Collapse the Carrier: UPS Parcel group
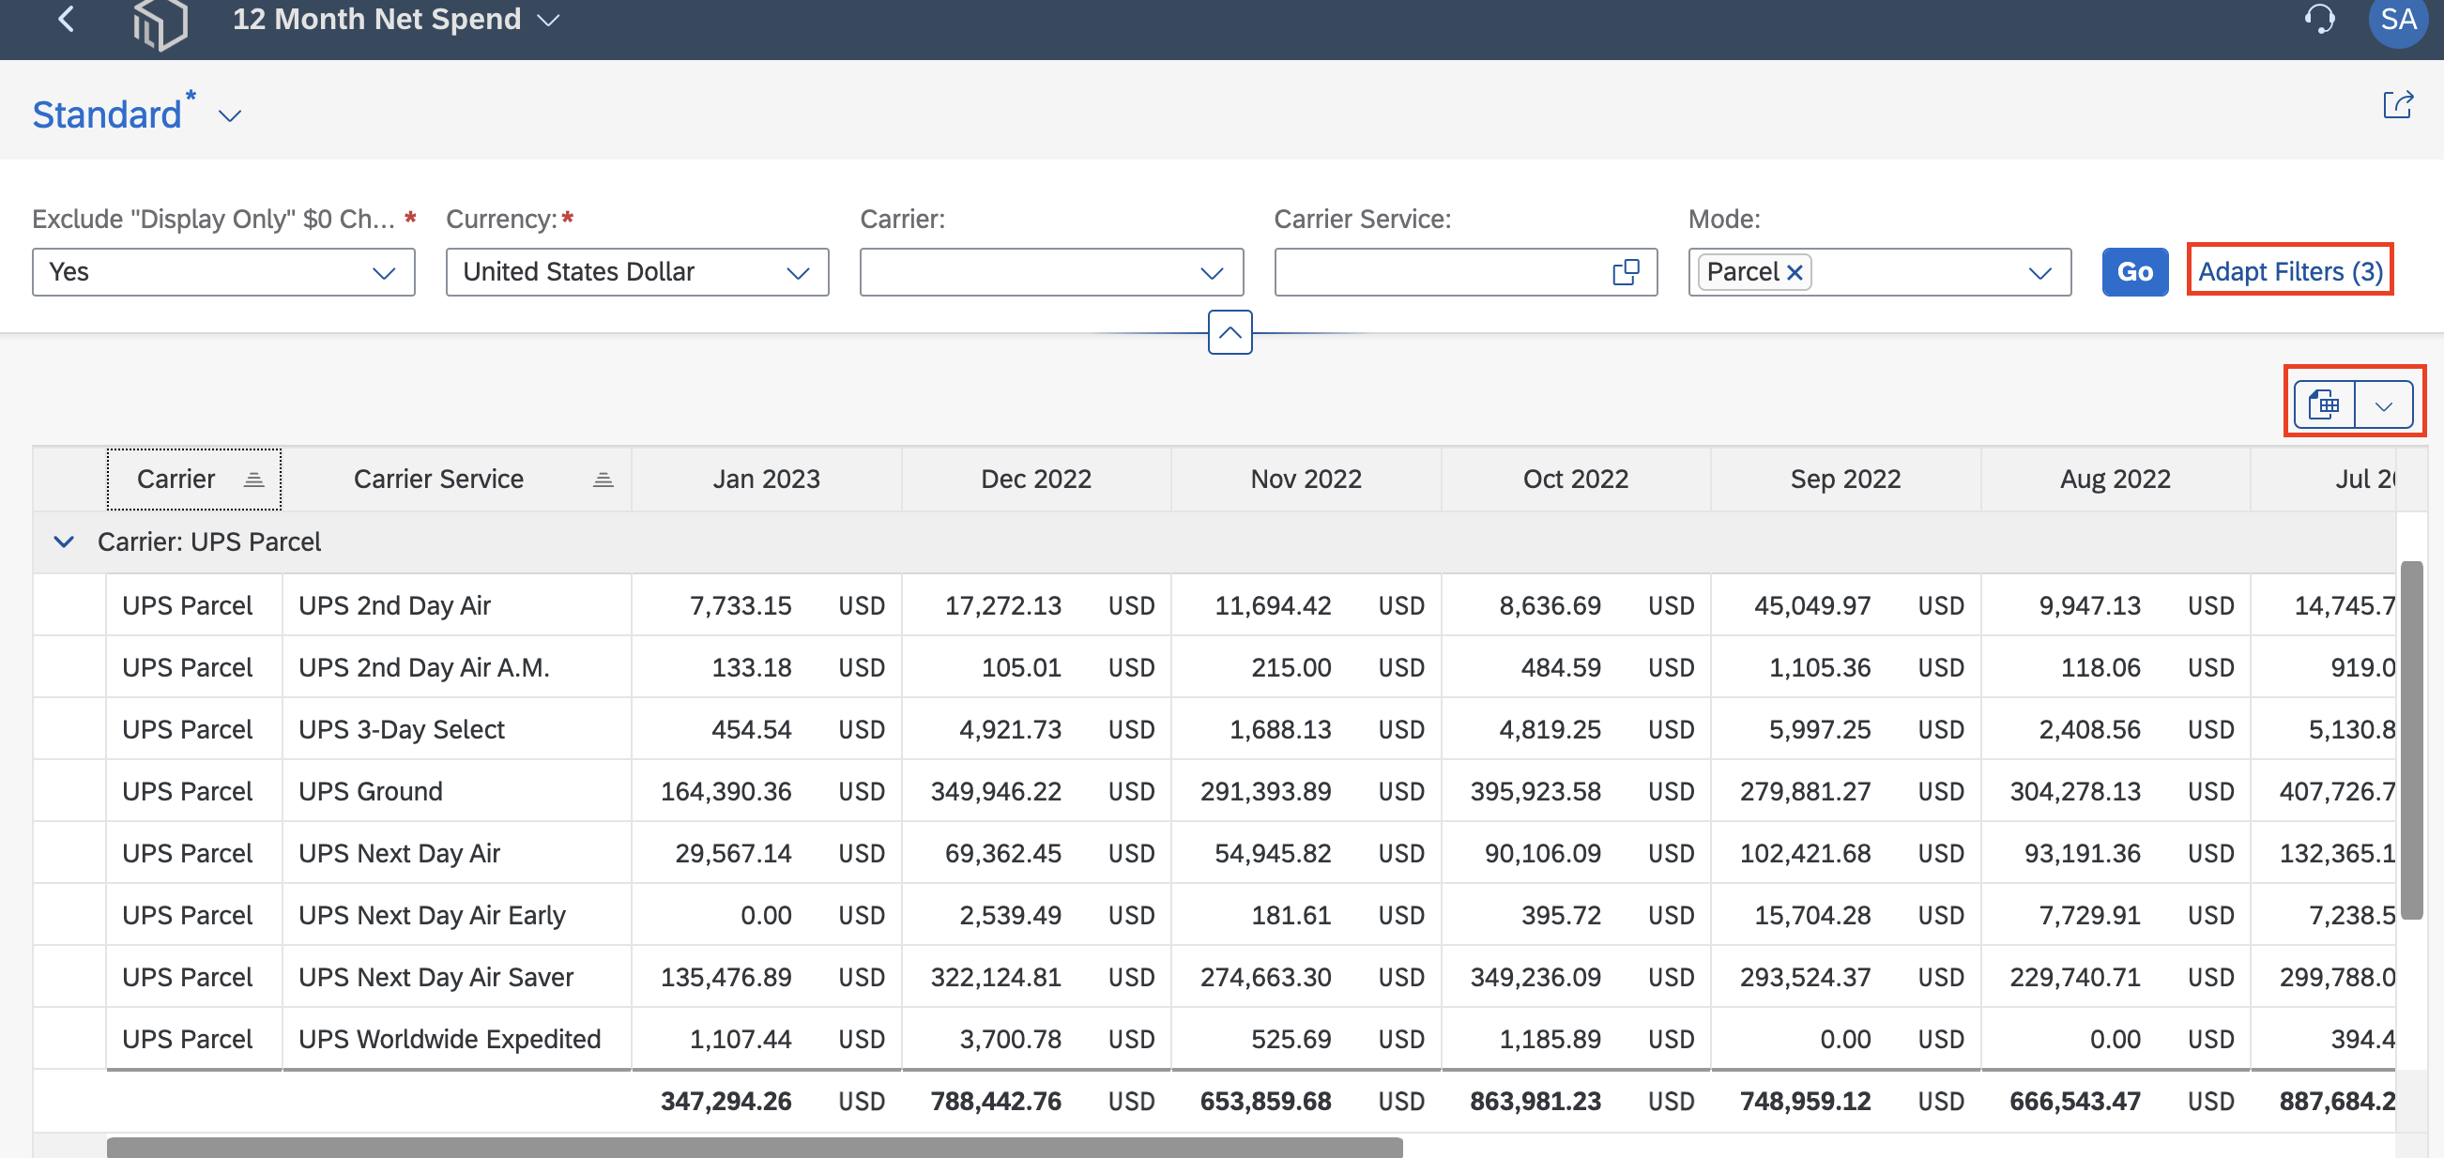This screenshot has height=1158, width=2444. click(x=64, y=541)
